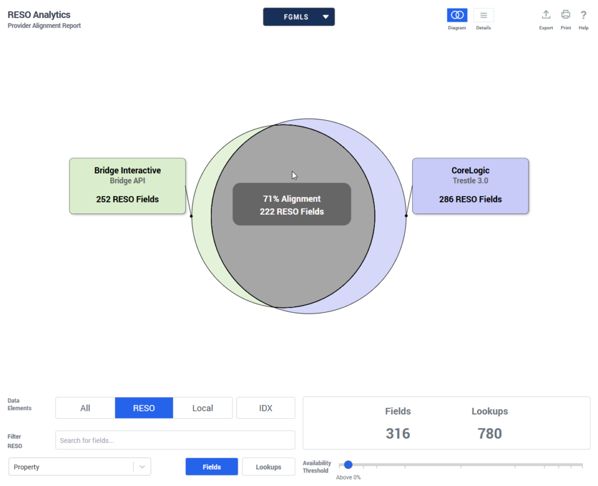The width and height of the screenshot is (598, 486).
Task: Switch to the Fields tab
Action: coord(211,467)
